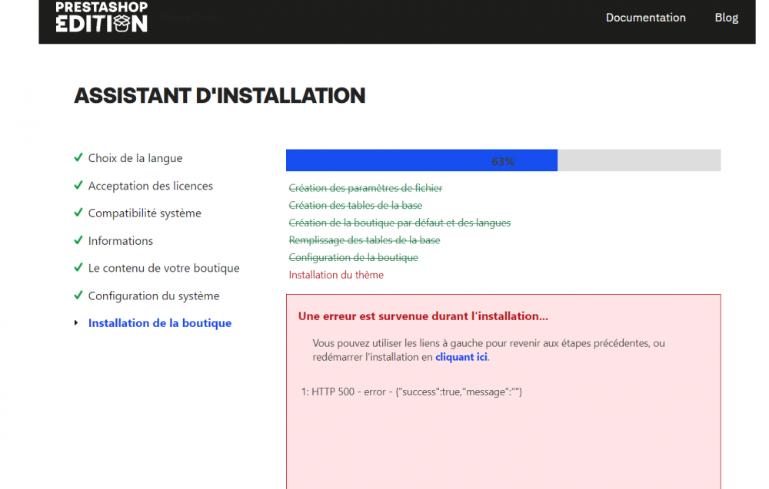Screen dimensions: 769x489
Task: Click the checkmark beside "Compatibilité système"
Action: 78,213
